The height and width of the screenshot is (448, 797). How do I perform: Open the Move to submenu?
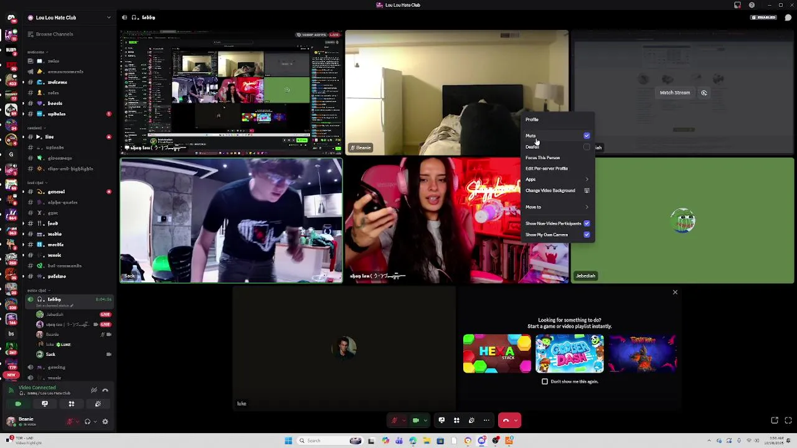coord(557,207)
